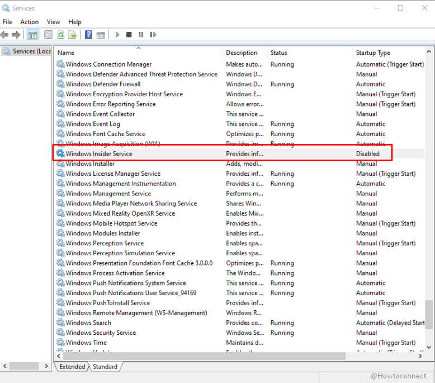Select Windows Event Collector row
Image resolution: width=435 pixels, height=383 pixels.
(240, 114)
